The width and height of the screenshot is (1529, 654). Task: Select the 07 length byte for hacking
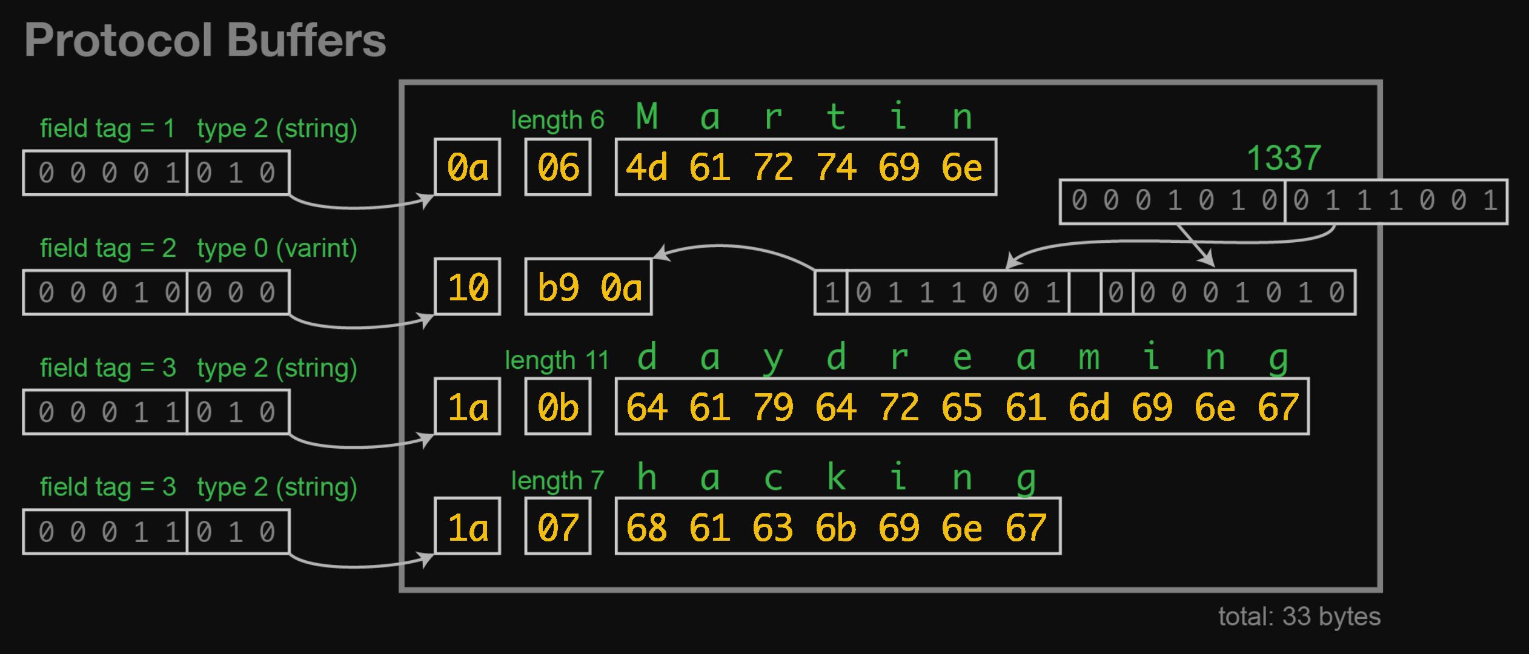coord(557,527)
